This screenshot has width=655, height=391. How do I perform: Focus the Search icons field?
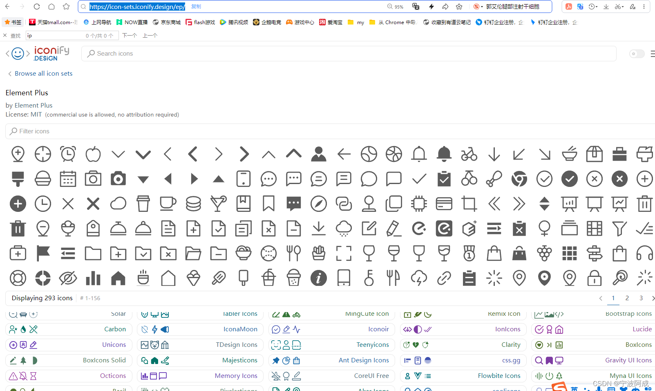coord(349,54)
